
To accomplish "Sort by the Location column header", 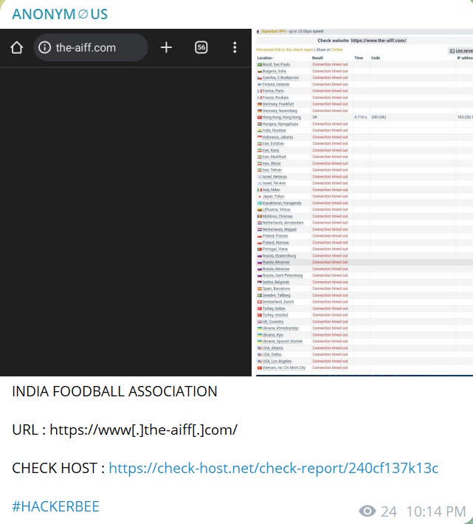I will click(265, 57).
